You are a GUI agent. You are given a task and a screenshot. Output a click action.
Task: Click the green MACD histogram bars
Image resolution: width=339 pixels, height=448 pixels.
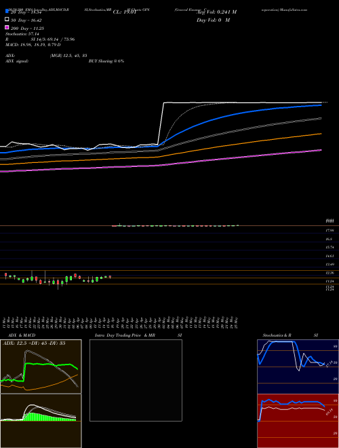(x=49, y=417)
